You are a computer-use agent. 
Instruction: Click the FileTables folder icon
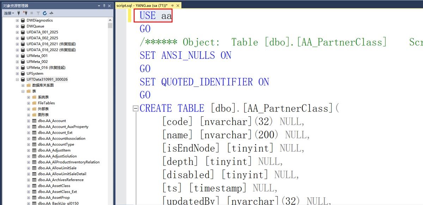tap(34, 103)
